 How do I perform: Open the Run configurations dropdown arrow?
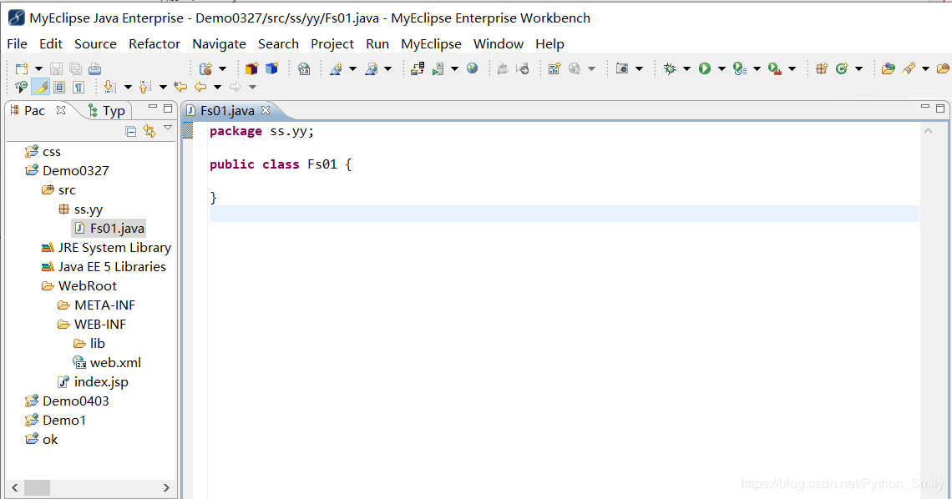(x=721, y=68)
